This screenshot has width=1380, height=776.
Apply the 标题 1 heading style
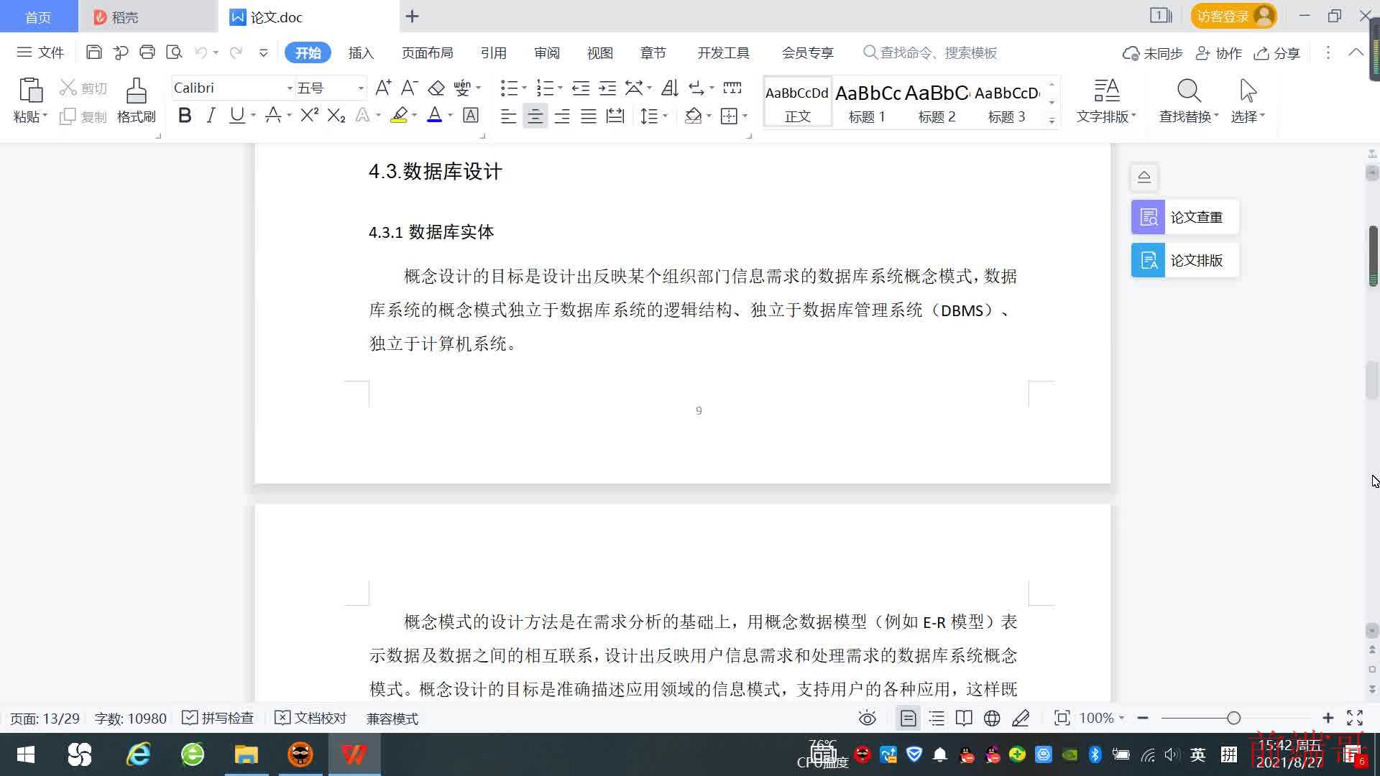click(x=868, y=102)
